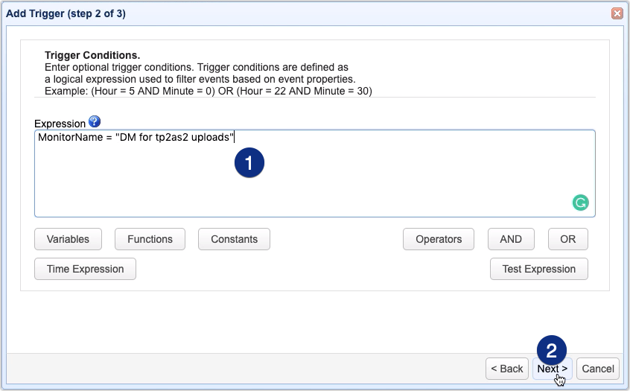The image size is (630, 391).
Task: Click the Expression field label
Action: 60,124
